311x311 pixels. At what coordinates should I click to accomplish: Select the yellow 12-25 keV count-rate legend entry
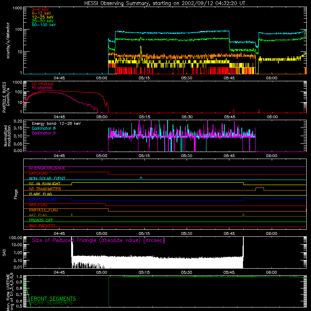pos(43,17)
